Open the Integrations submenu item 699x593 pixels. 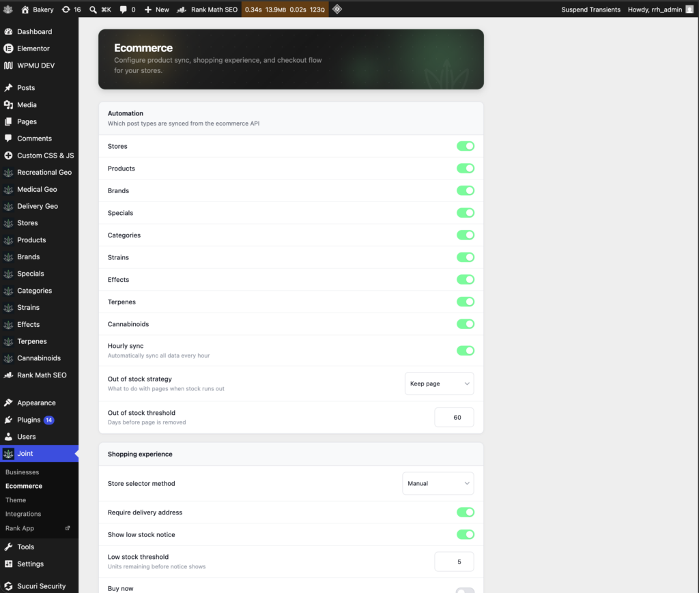pyautogui.click(x=23, y=514)
